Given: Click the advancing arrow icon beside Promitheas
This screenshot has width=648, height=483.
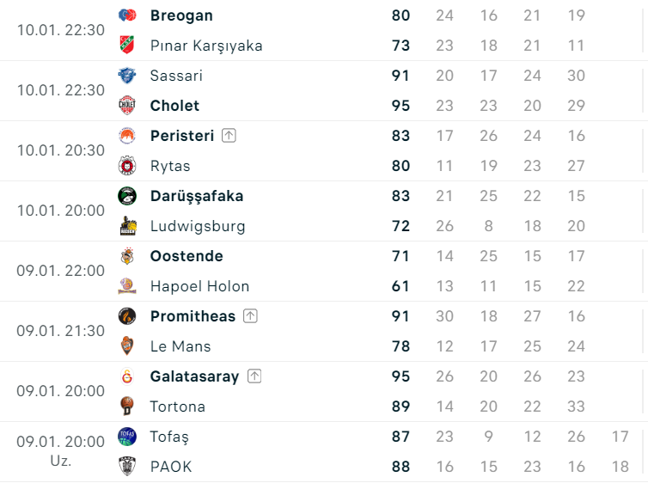Looking at the screenshot, I should tap(250, 316).
